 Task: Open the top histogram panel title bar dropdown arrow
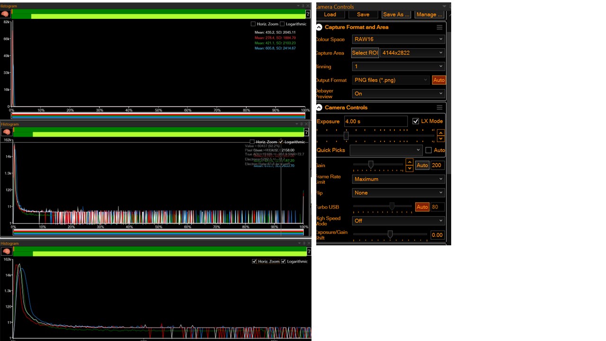pos(298,6)
